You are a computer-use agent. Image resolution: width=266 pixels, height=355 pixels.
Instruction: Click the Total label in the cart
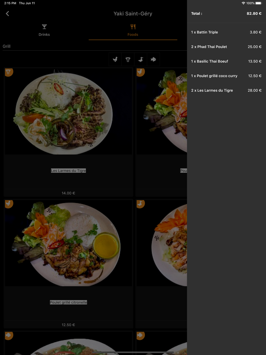point(197,14)
